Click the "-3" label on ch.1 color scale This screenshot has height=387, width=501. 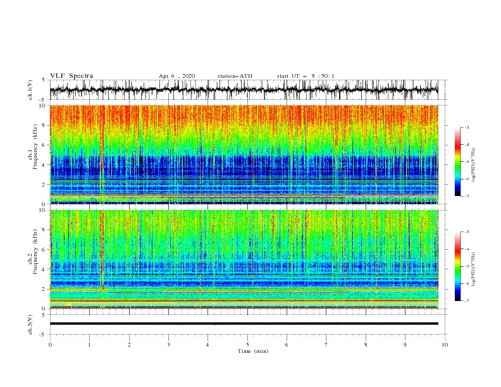[466, 127]
